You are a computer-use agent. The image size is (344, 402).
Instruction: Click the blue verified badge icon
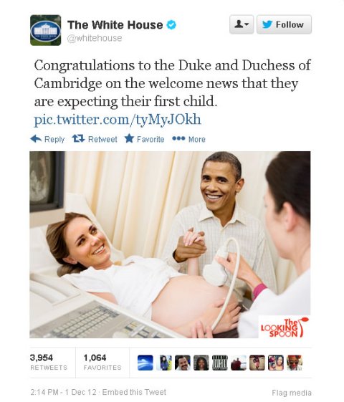(171, 25)
